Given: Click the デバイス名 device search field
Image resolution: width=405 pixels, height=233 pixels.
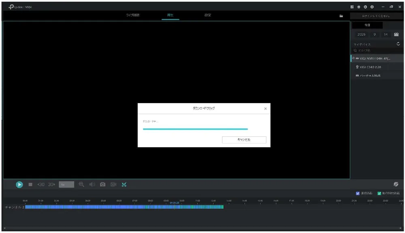Looking at the screenshot, I should tap(377, 51).
